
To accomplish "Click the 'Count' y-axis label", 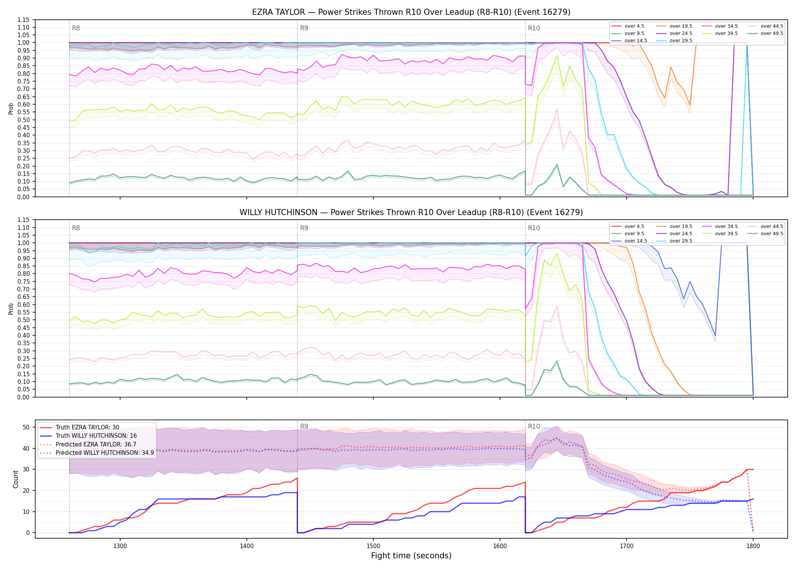I will (16, 479).
